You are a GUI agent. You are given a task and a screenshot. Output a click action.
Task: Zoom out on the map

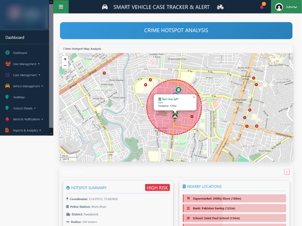65,65
